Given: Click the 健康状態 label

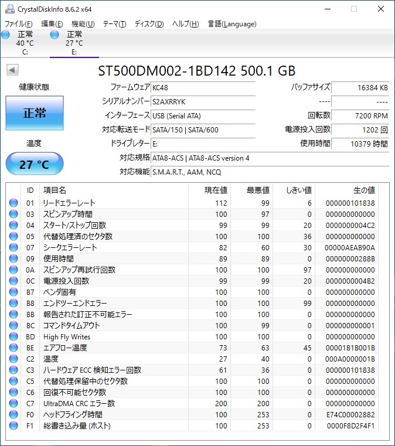Looking at the screenshot, I should (x=34, y=87).
